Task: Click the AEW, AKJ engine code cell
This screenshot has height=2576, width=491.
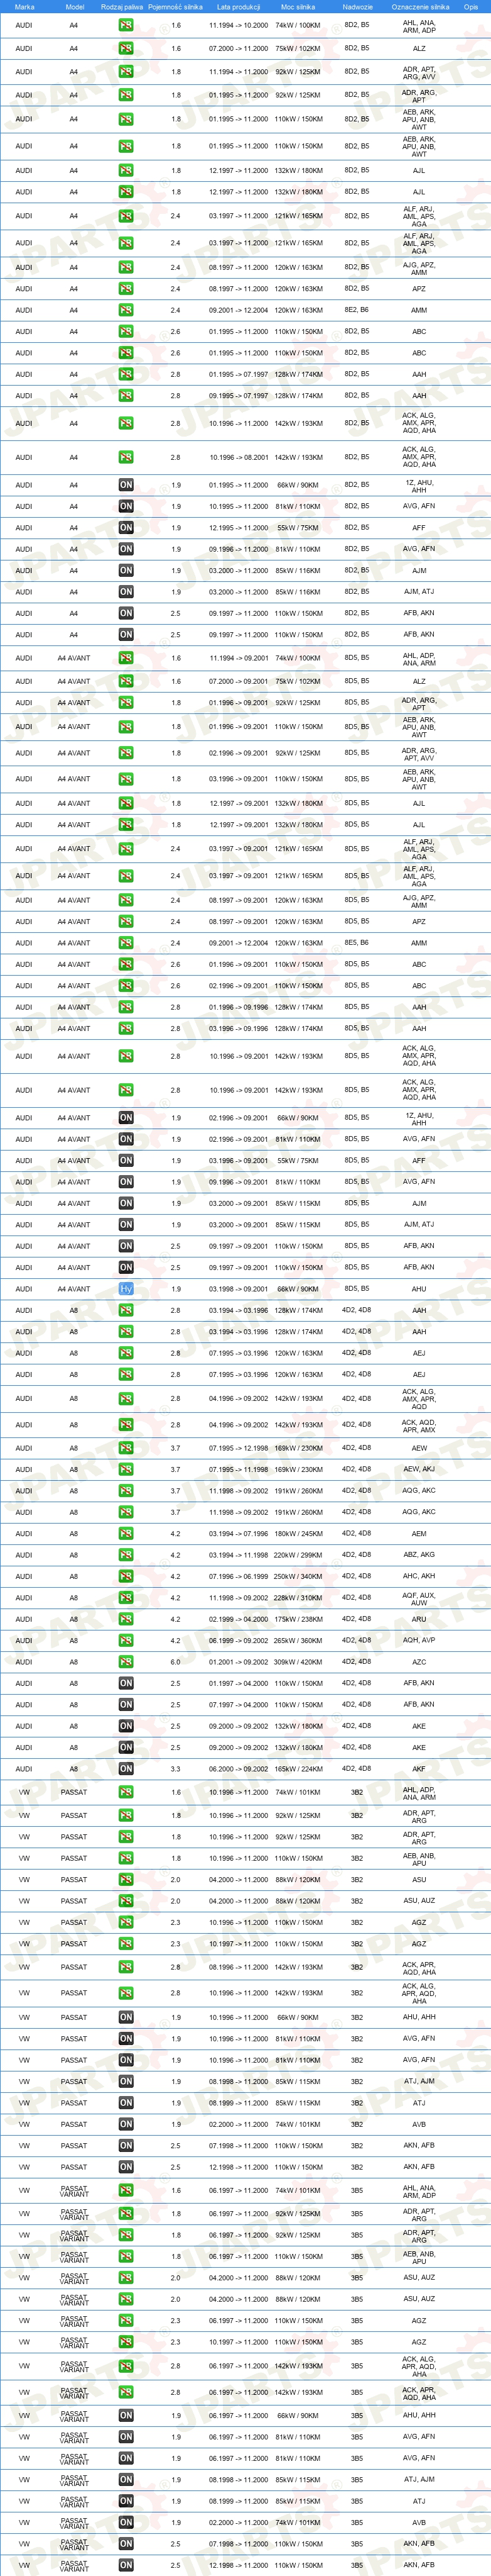Action: click(x=419, y=1469)
